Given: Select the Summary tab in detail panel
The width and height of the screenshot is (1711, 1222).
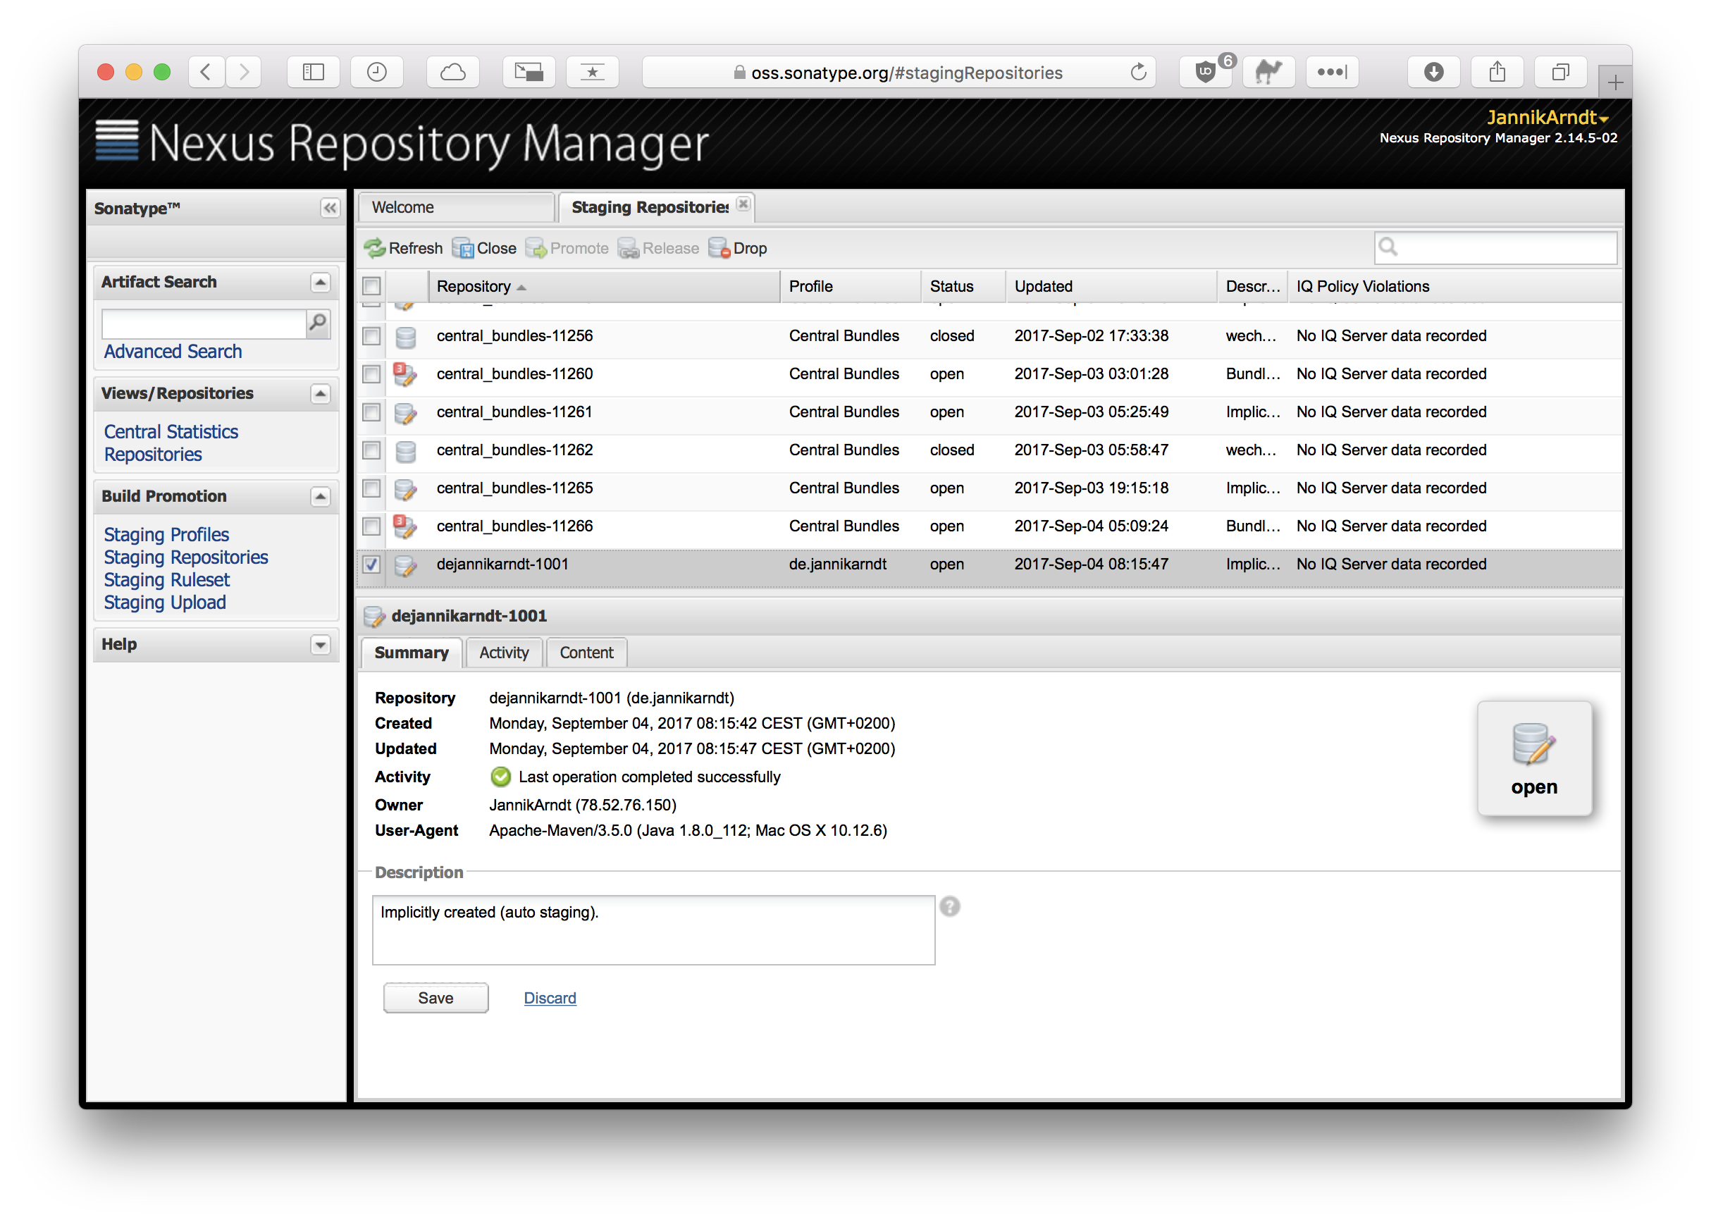Looking at the screenshot, I should click(414, 652).
